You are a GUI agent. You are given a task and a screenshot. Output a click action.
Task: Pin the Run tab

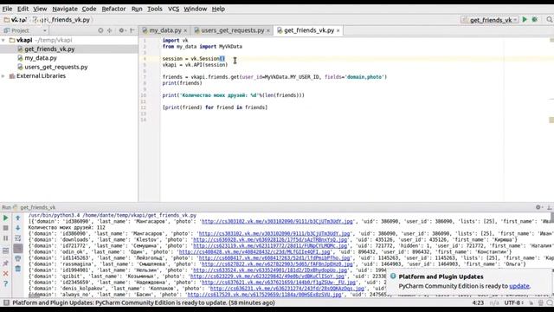click(6, 263)
